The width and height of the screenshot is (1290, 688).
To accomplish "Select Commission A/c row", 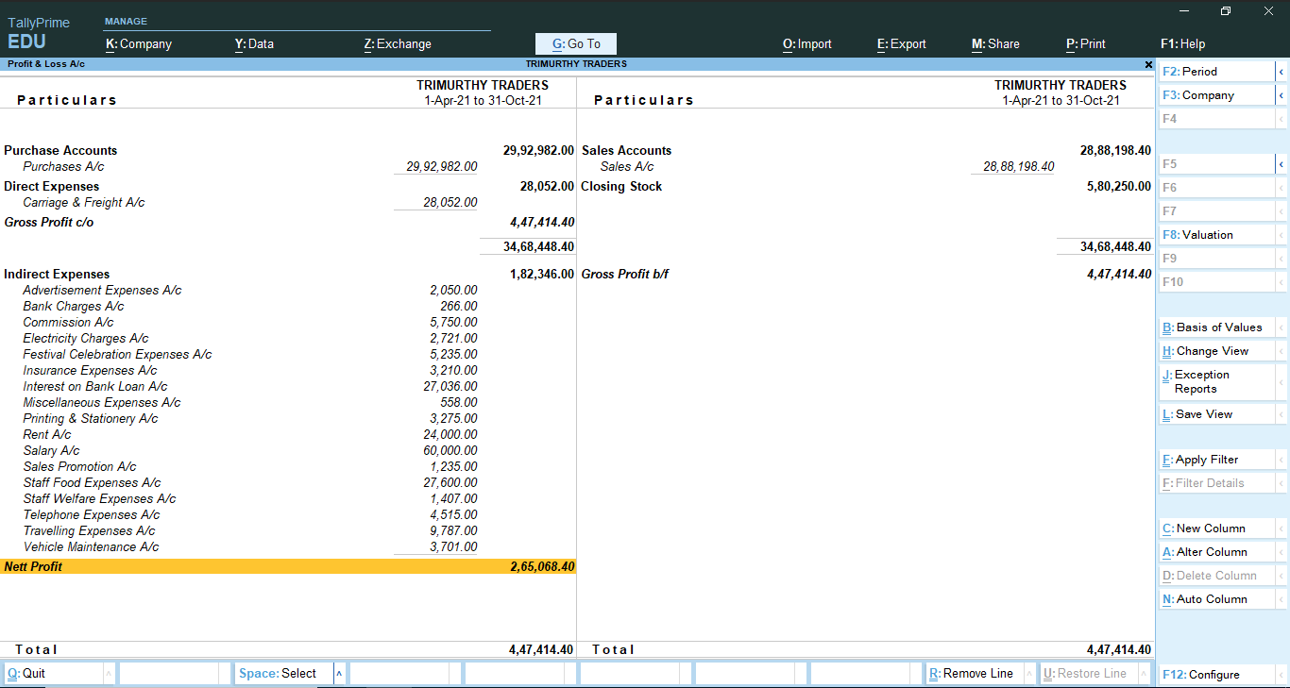I will (x=288, y=322).
